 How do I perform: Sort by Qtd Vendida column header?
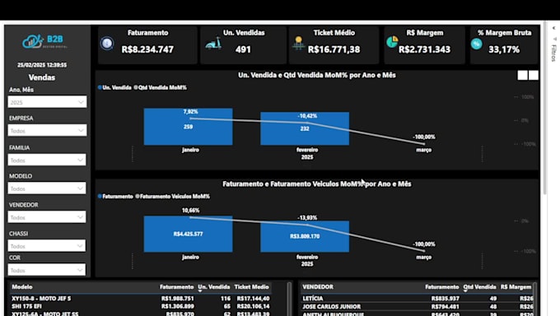click(x=479, y=286)
